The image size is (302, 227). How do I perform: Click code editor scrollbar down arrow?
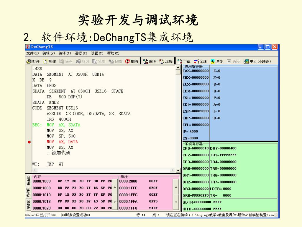point(178,171)
